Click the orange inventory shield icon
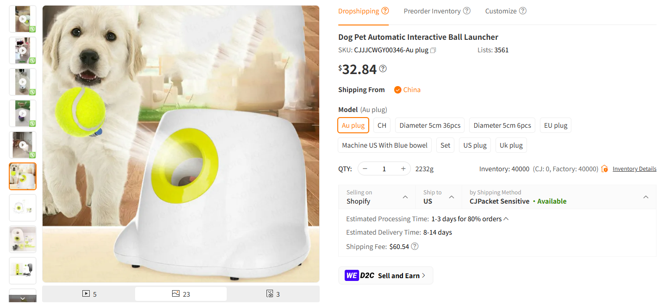663x305 pixels. (605, 169)
